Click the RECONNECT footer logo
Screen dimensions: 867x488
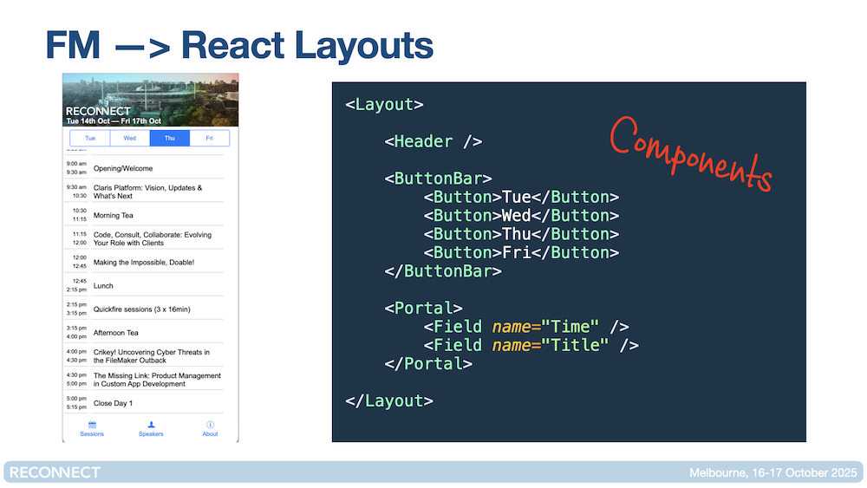coord(55,472)
